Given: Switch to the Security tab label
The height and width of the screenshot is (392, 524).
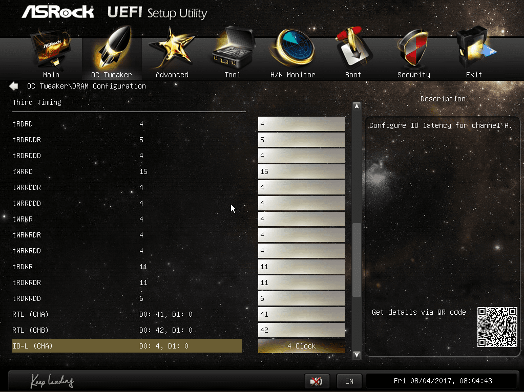Looking at the screenshot, I should (413, 75).
